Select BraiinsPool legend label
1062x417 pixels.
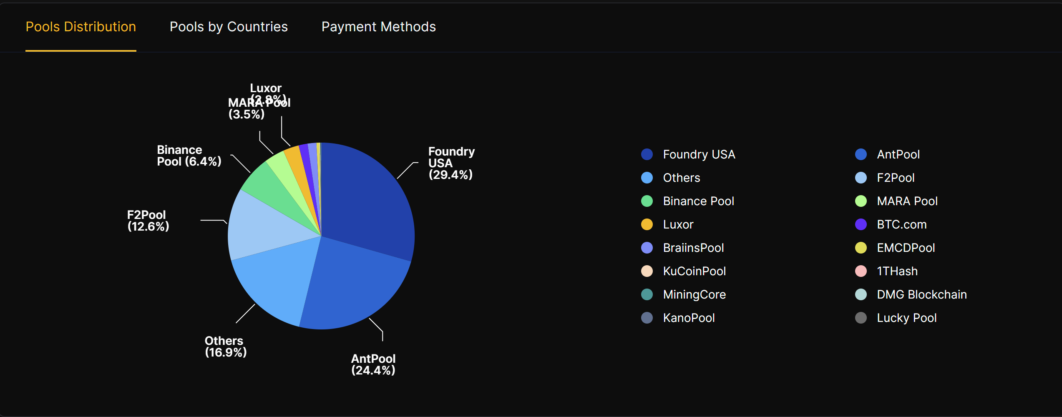(694, 248)
